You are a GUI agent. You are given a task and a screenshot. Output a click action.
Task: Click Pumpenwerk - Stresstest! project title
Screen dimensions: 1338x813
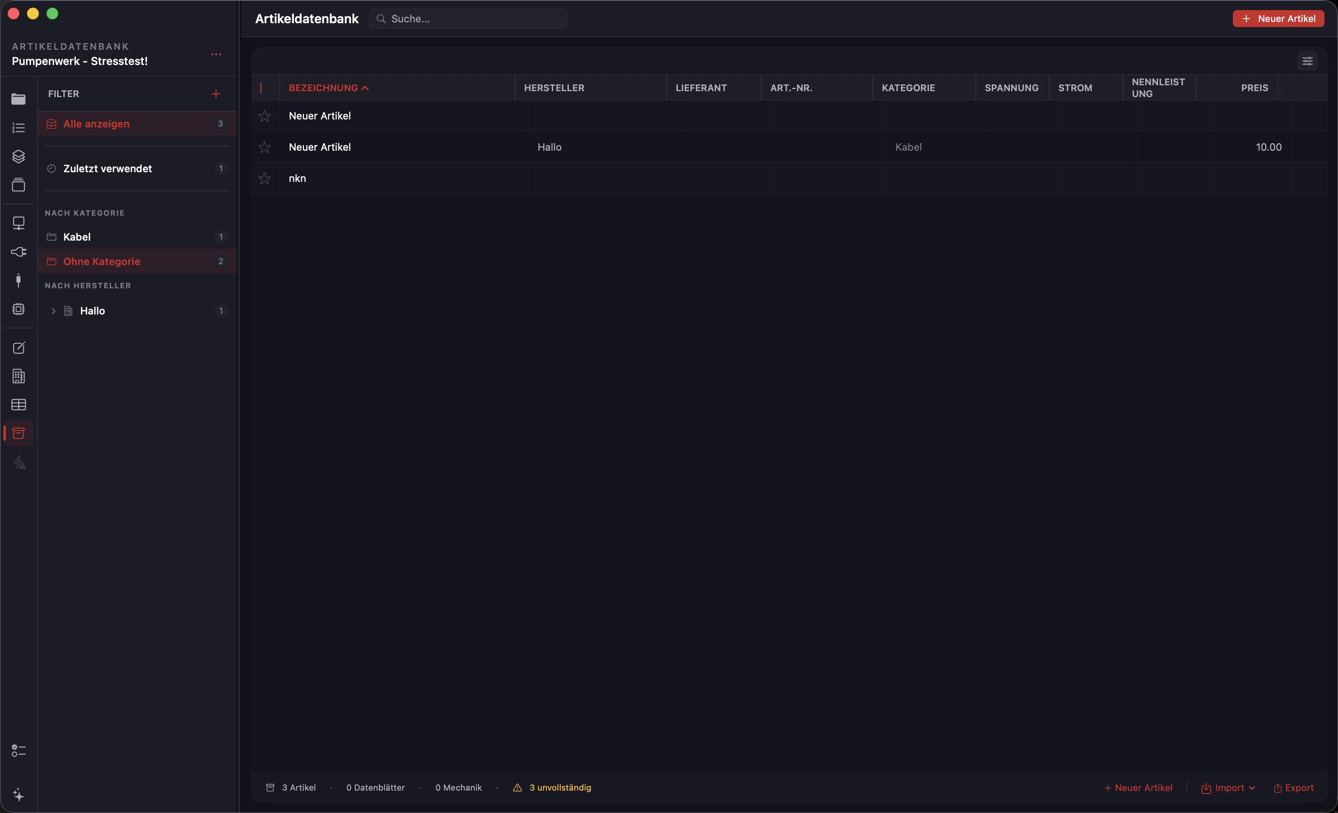[80, 61]
